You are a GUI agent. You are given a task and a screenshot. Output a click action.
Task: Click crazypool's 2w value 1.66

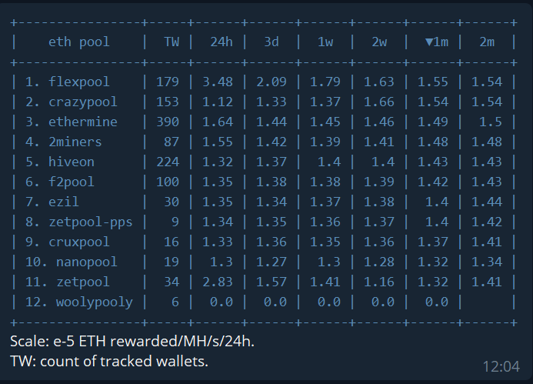pos(379,102)
